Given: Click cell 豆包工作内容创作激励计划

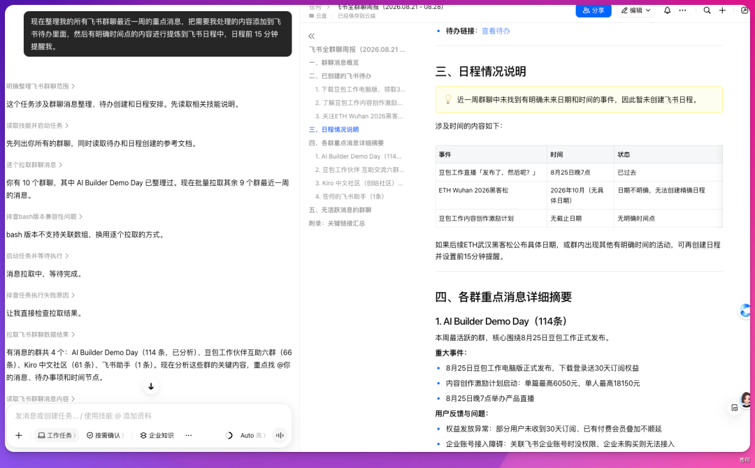Looking at the screenshot, I should point(491,219).
